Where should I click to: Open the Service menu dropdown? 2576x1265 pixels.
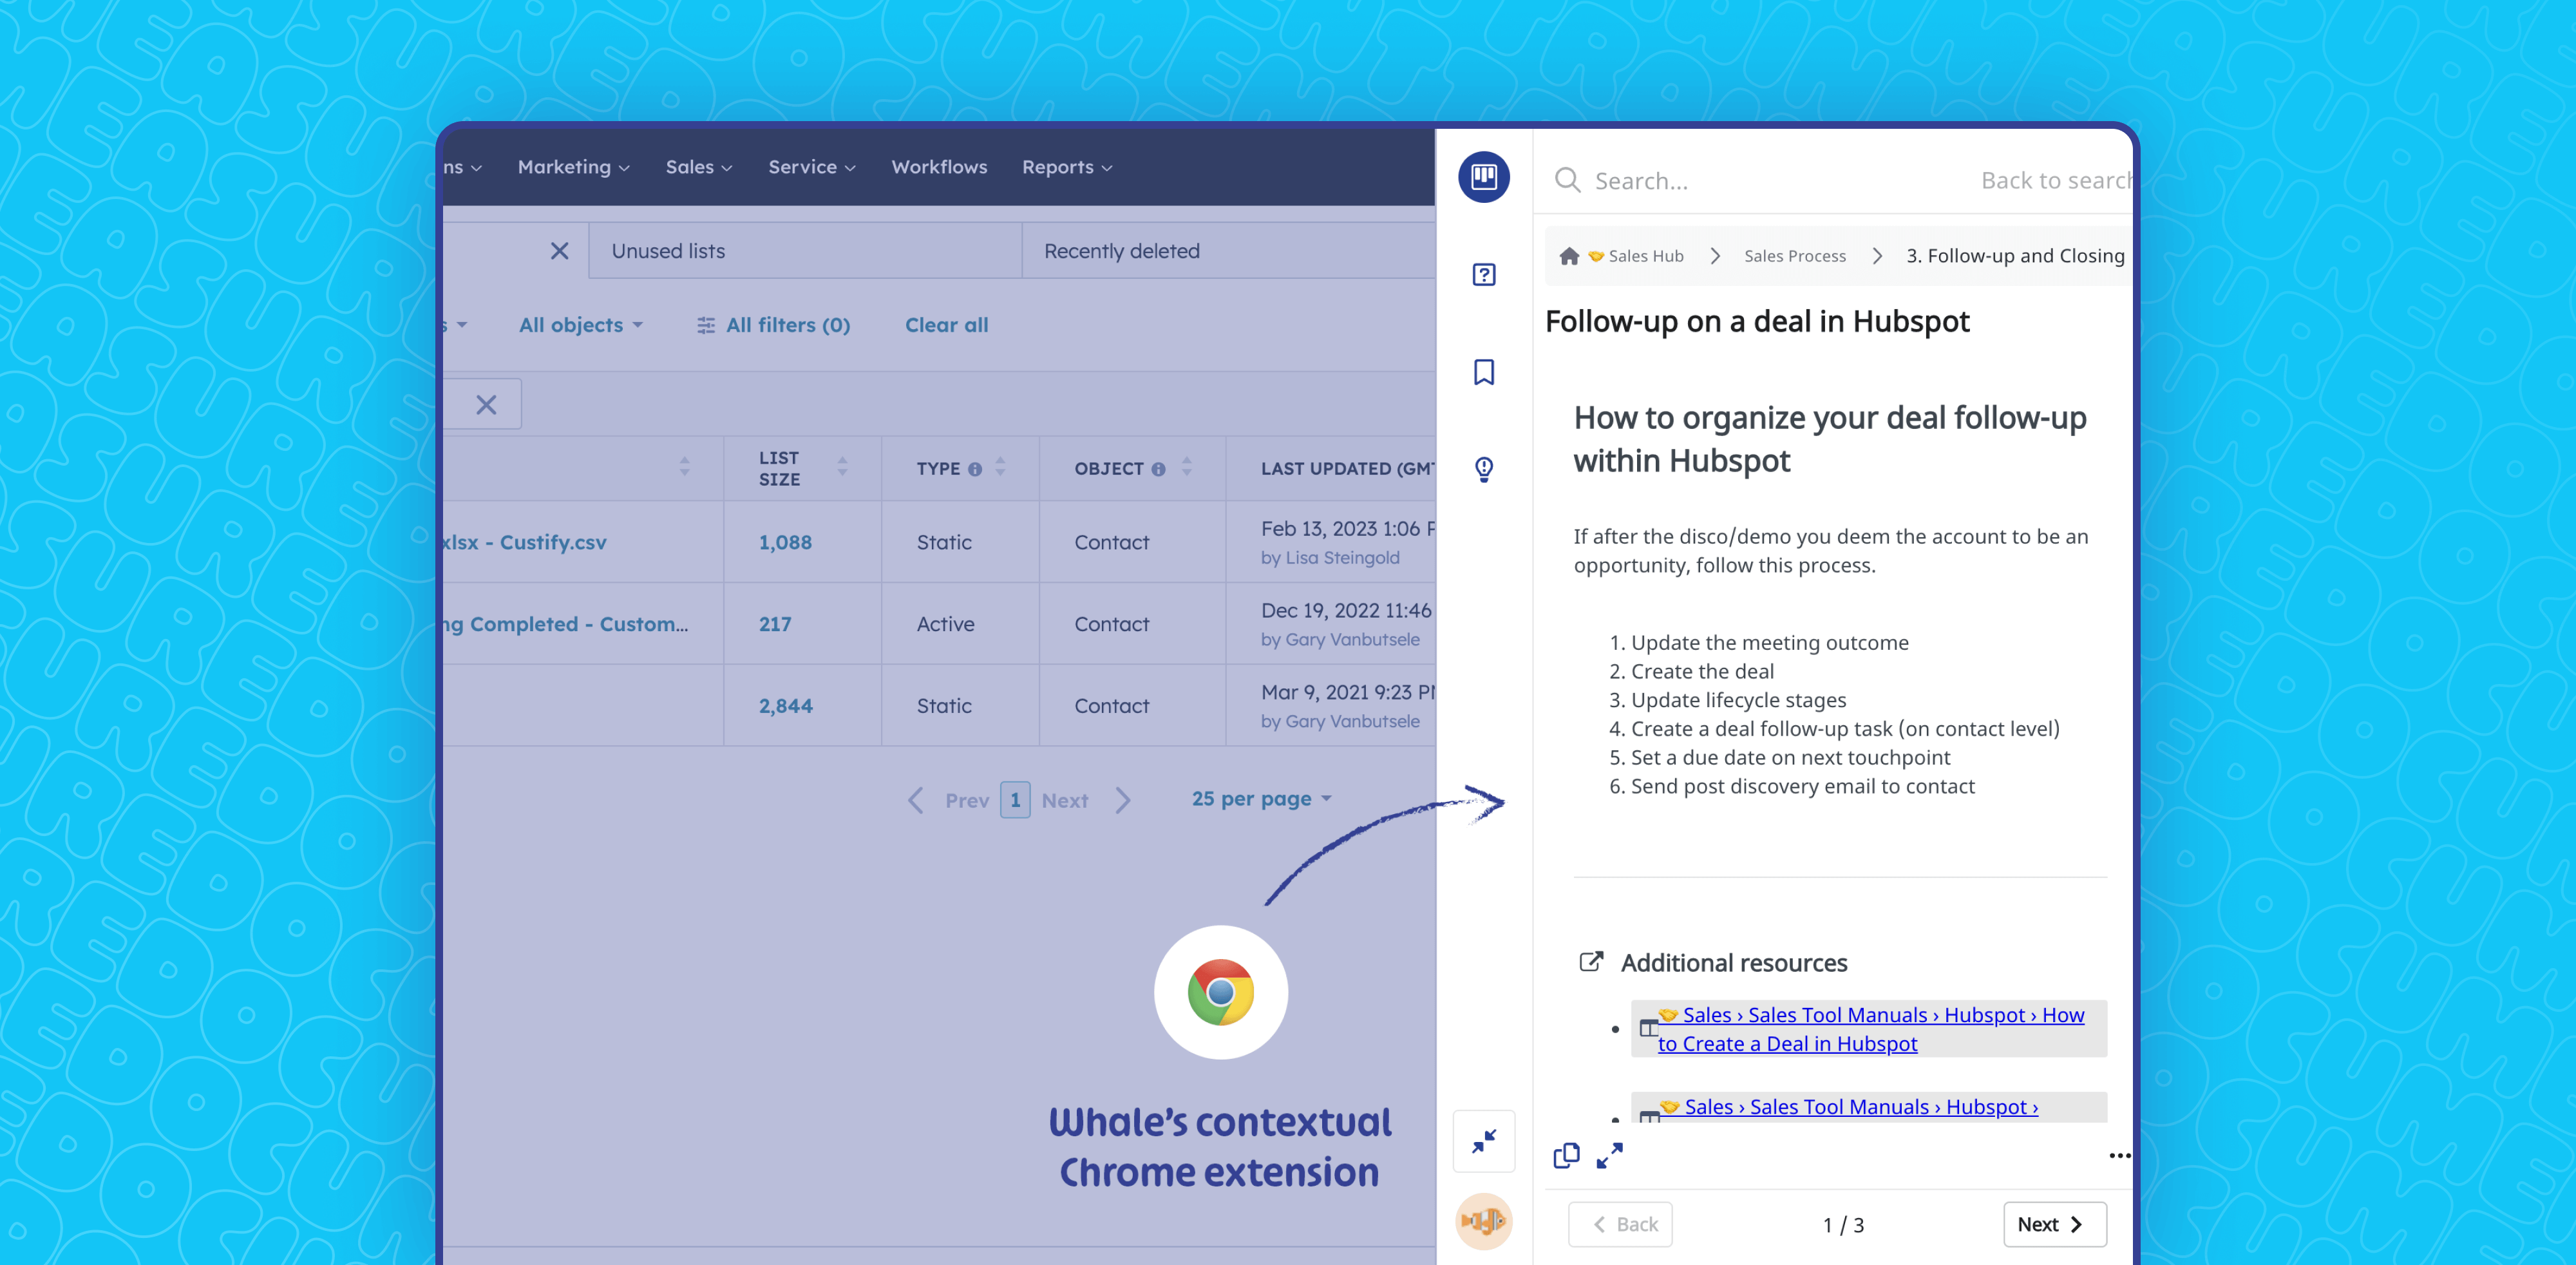(811, 167)
